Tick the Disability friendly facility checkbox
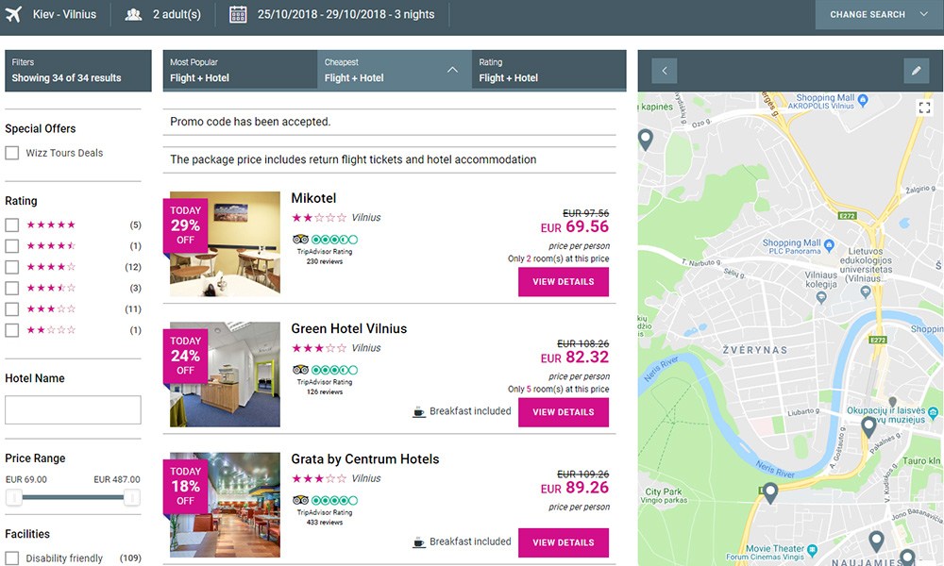Viewport: 944px width, 566px height. click(x=12, y=558)
